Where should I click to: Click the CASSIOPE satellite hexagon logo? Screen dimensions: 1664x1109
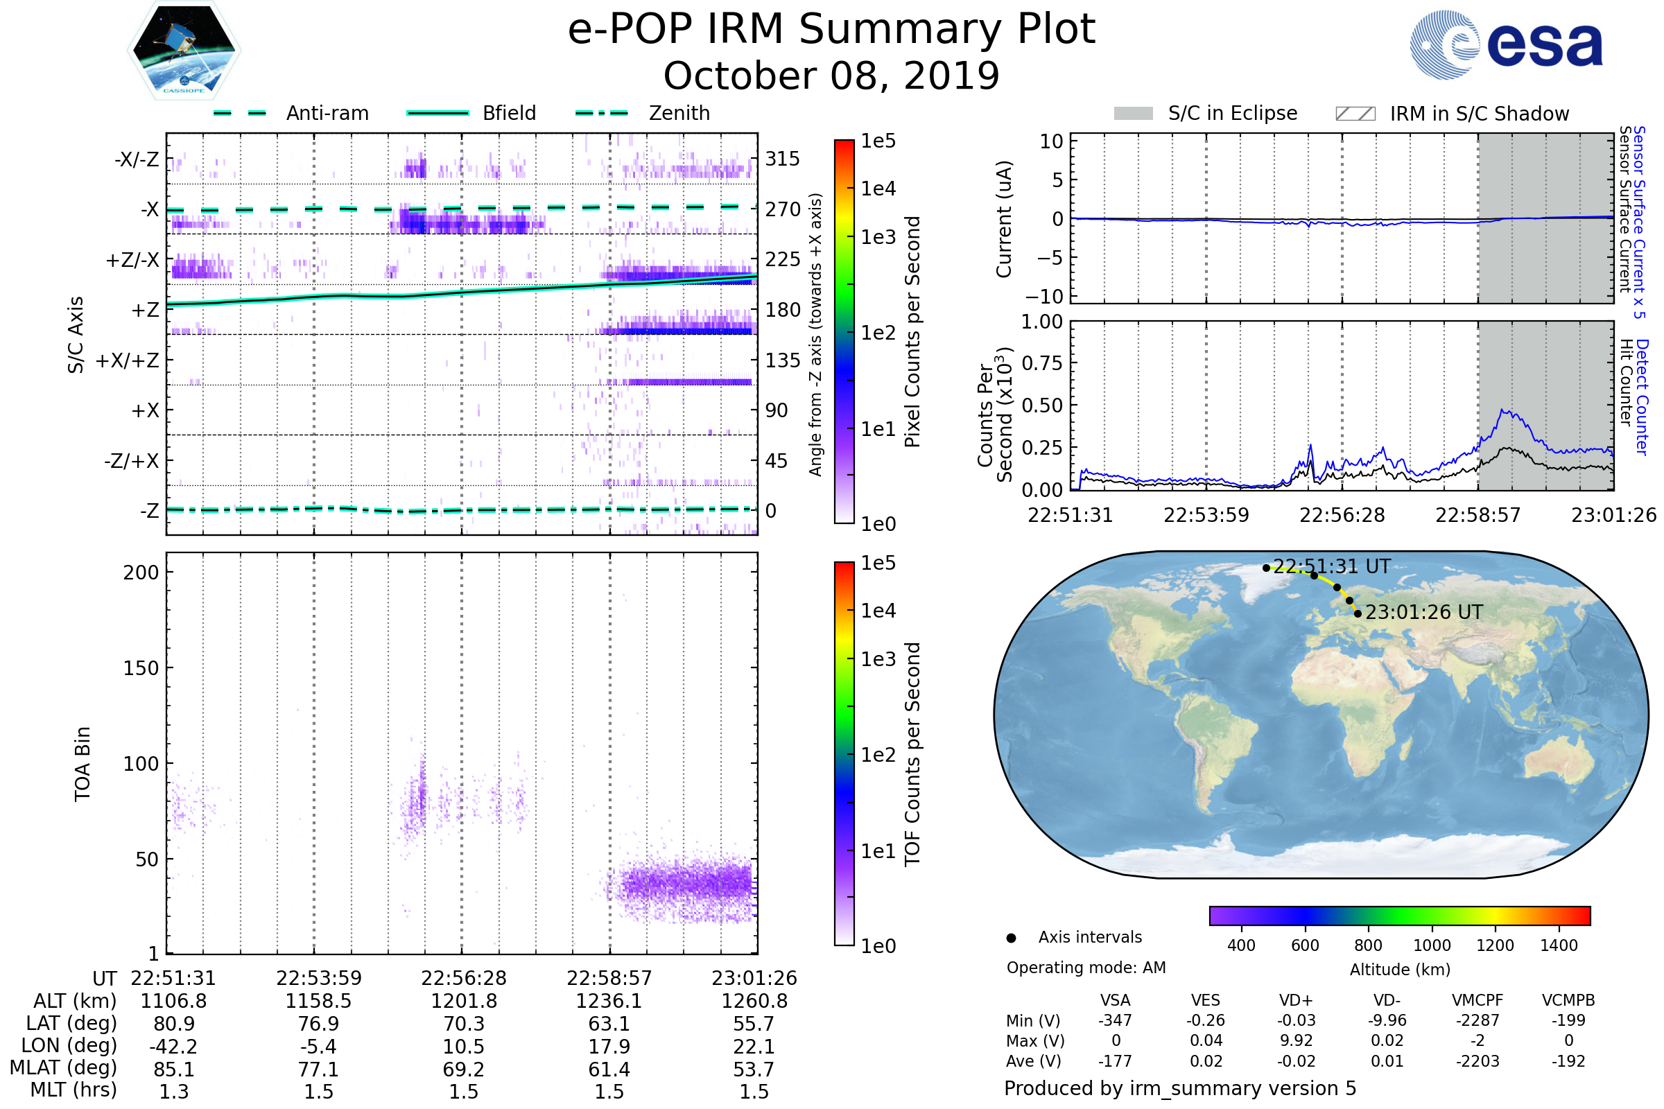click(184, 51)
